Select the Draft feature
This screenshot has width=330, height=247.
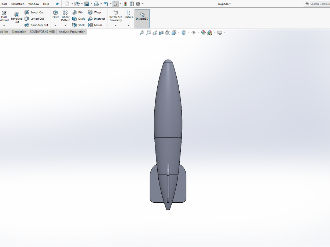[78, 19]
